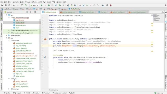The width and height of the screenshot is (167, 94).
Task: Run the app with the green play button
Action: tap(42, 5)
